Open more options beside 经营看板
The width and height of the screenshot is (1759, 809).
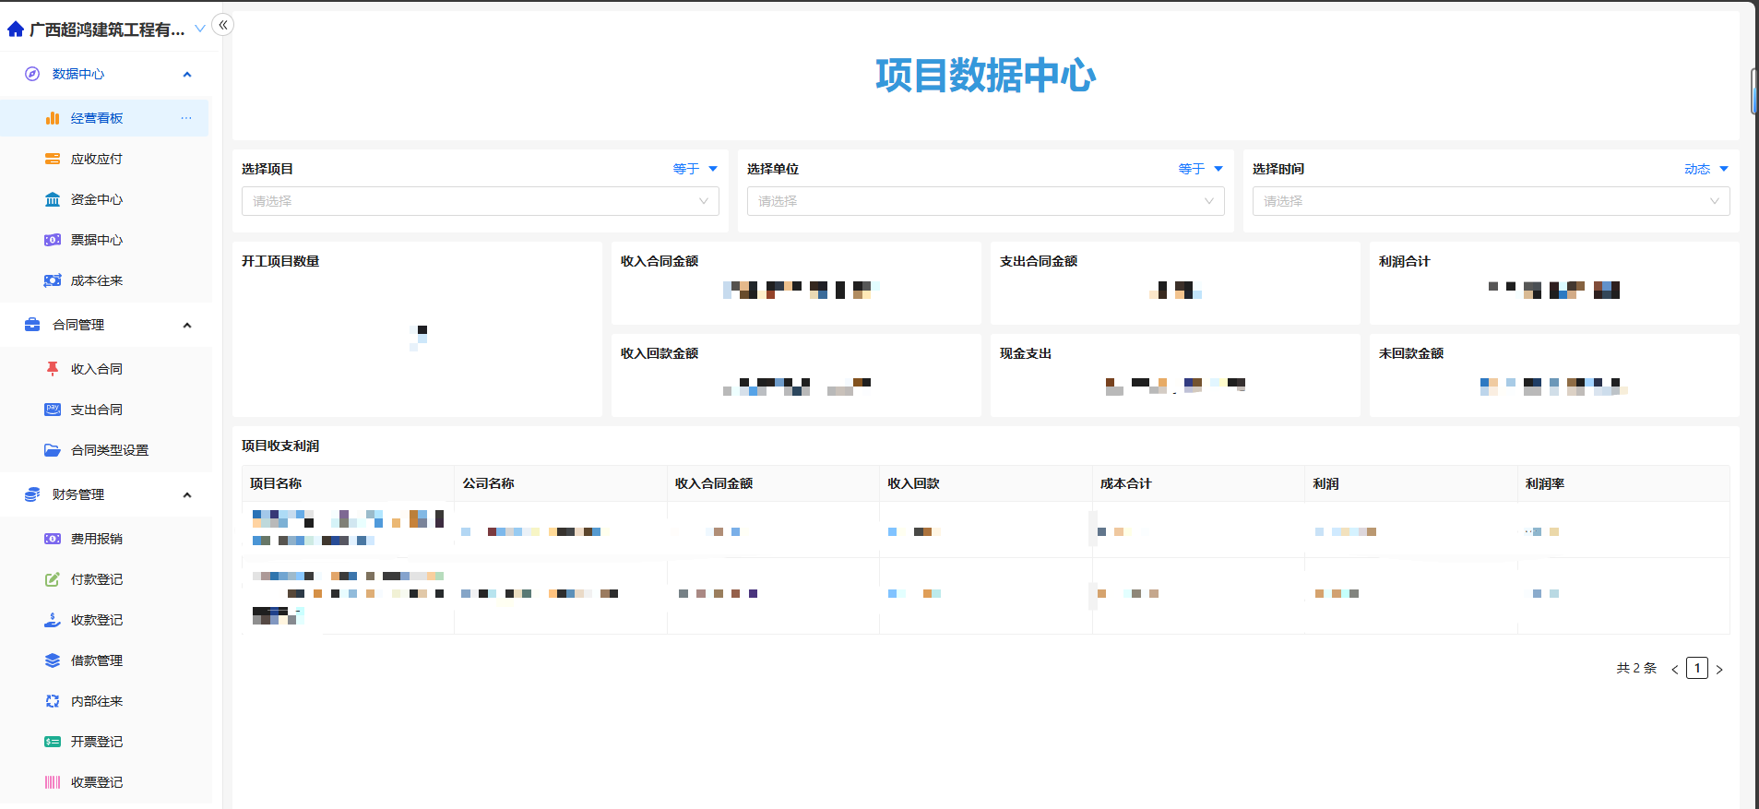(186, 118)
